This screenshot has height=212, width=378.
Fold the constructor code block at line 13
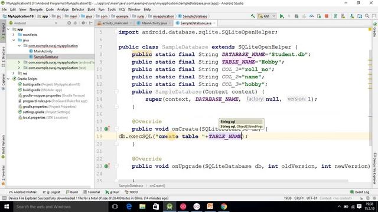click(x=116, y=92)
